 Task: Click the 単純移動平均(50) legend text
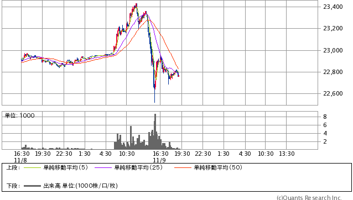(218, 167)
